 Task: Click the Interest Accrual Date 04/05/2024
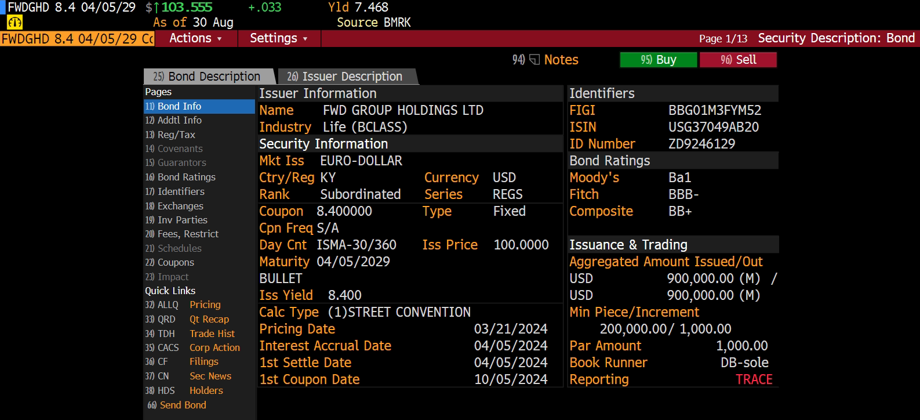pyautogui.click(x=511, y=346)
